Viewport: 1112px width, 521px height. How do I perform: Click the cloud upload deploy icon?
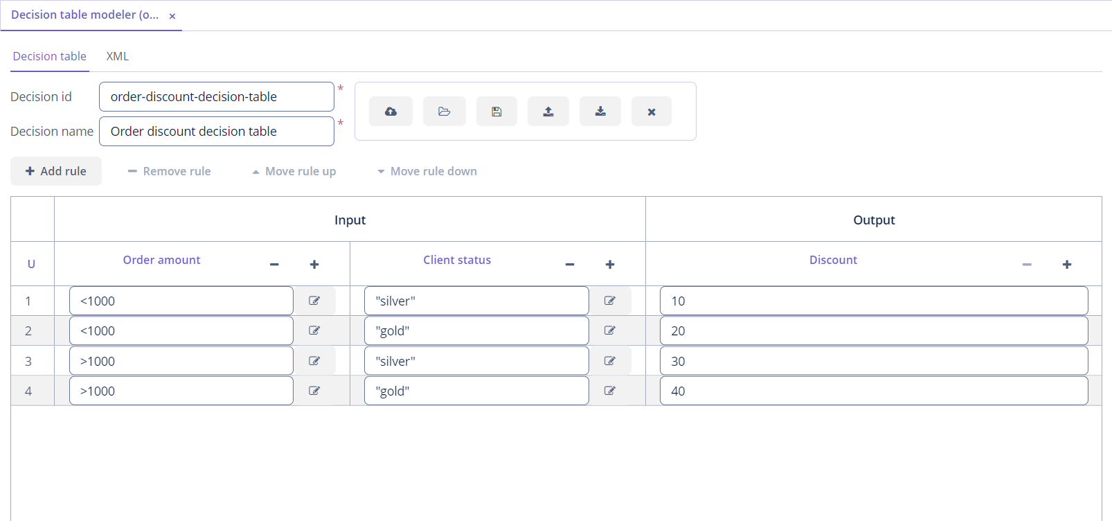click(x=391, y=112)
